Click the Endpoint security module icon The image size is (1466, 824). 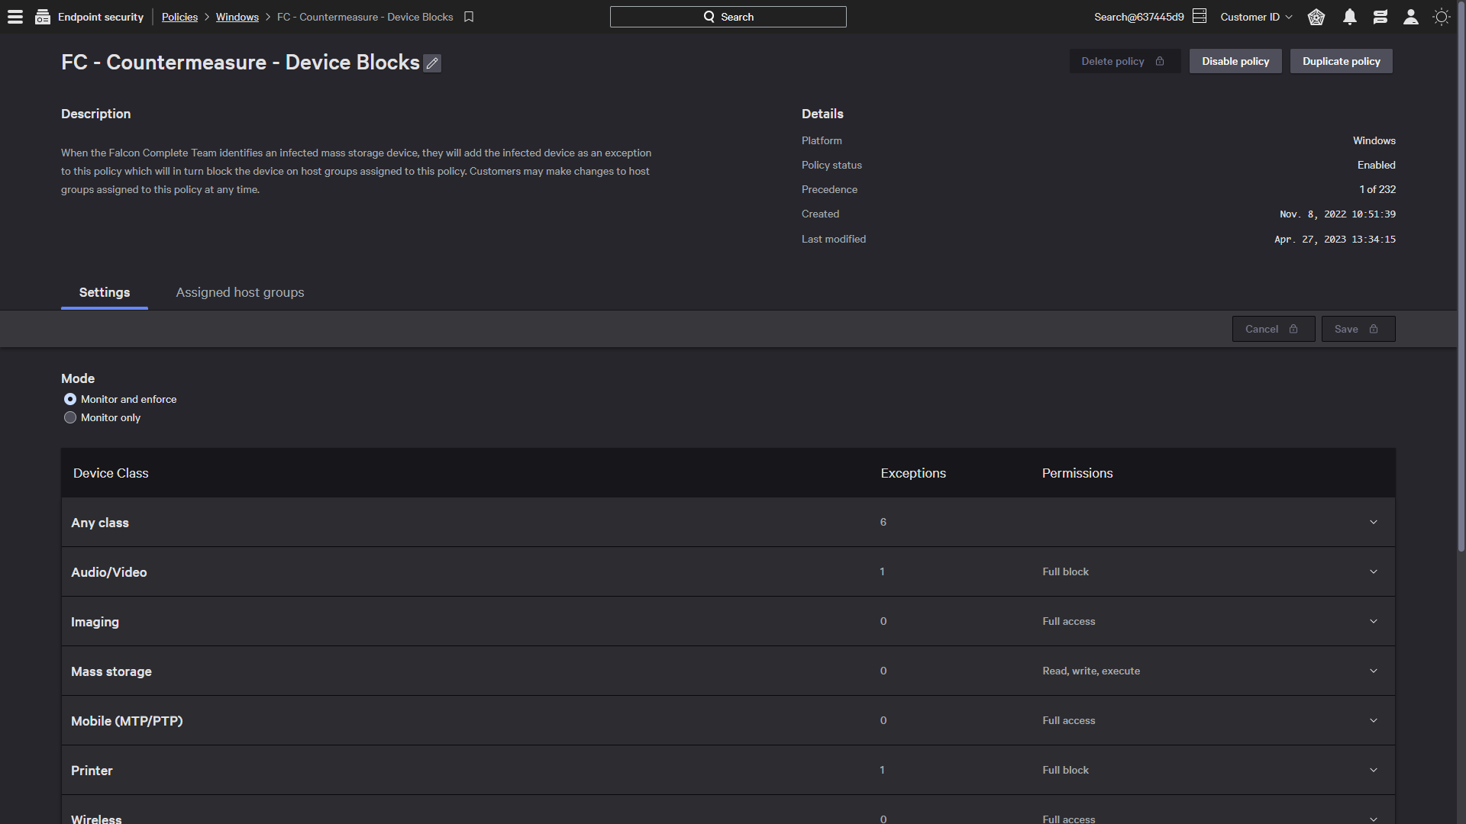click(43, 17)
